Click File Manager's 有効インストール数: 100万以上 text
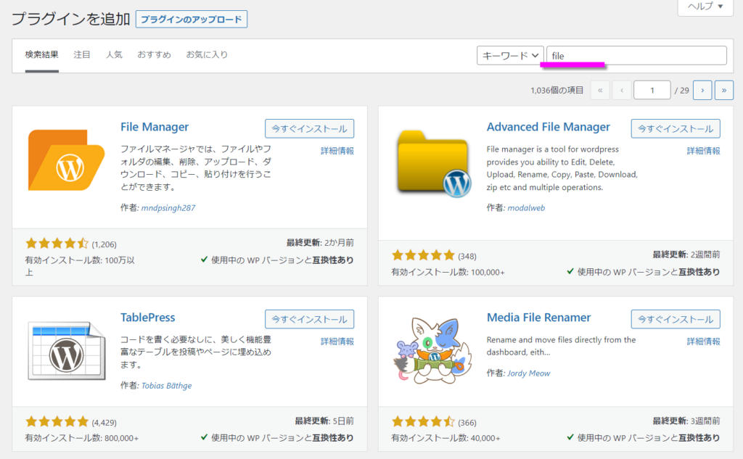Image resolution: width=743 pixels, height=459 pixels. click(x=80, y=265)
